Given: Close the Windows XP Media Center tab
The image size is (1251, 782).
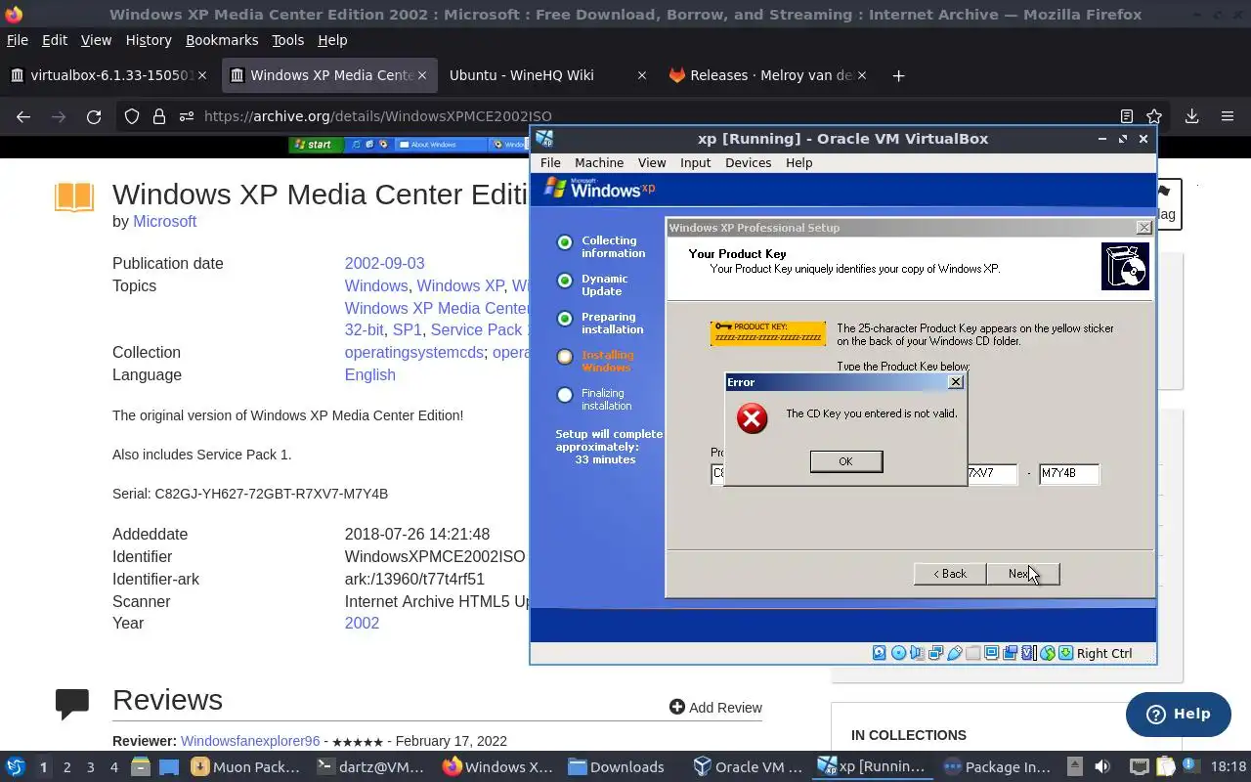Looking at the screenshot, I should coord(423,75).
